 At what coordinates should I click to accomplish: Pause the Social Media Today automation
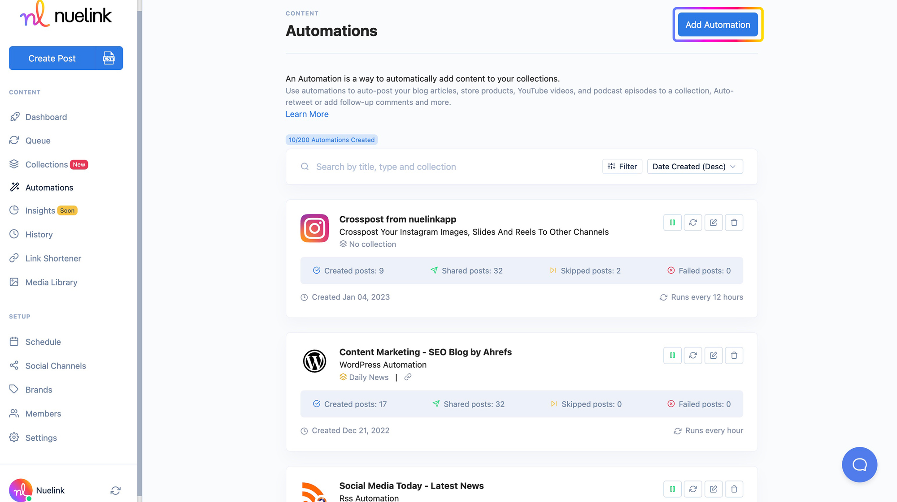coord(672,489)
